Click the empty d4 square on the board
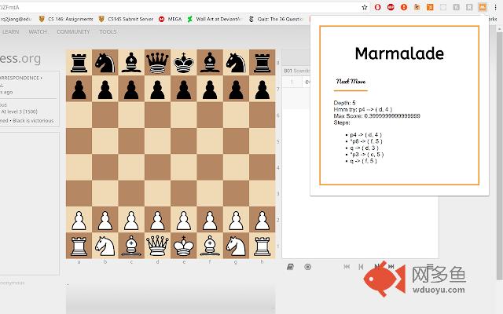 (157, 167)
